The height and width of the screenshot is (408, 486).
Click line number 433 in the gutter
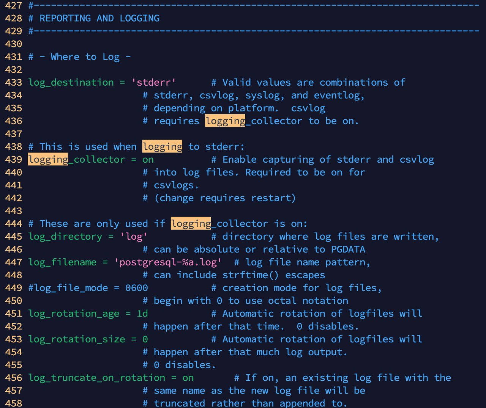coord(14,82)
